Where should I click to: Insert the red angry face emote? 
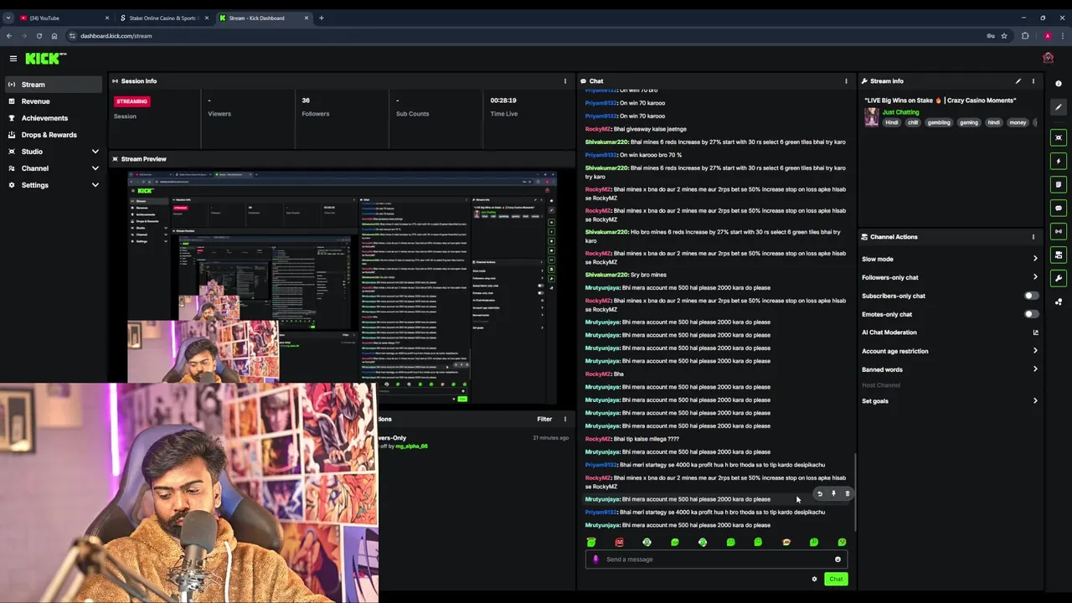click(x=619, y=543)
